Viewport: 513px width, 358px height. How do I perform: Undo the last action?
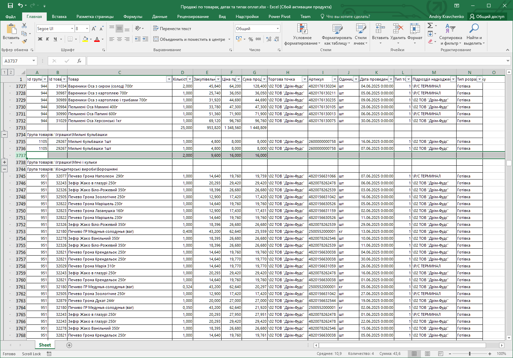[21, 6]
